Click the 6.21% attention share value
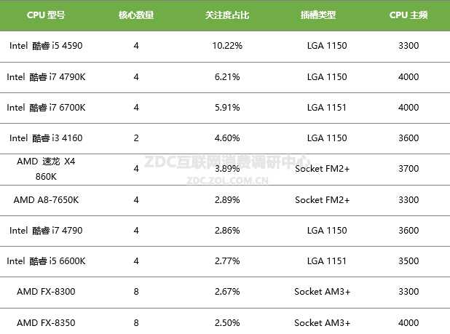 (x=227, y=76)
